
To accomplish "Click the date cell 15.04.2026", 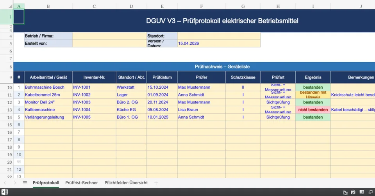I will 219,43.
